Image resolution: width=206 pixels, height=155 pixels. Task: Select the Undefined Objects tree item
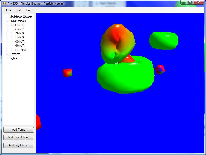21,17
